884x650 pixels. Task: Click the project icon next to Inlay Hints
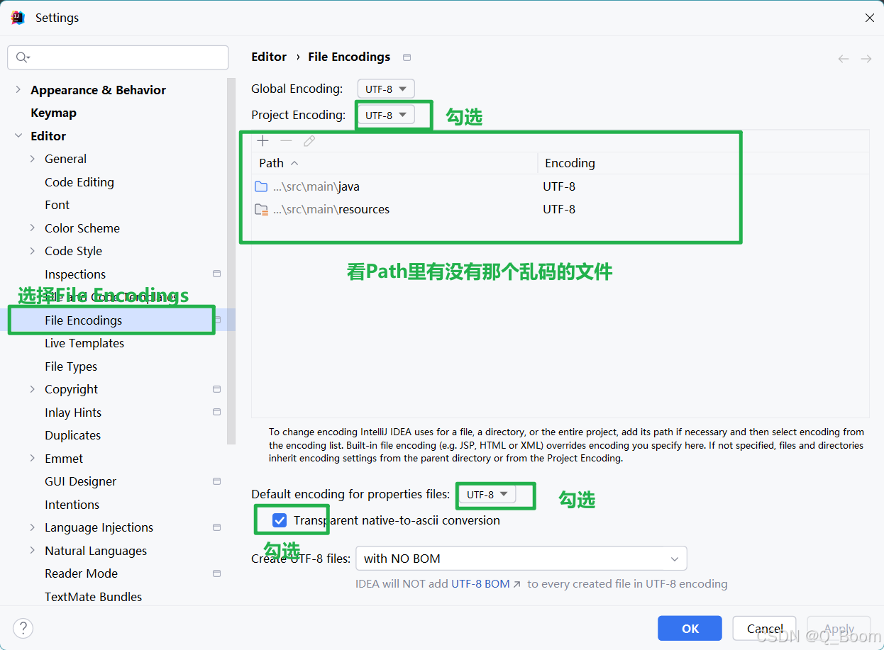pos(216,412)
